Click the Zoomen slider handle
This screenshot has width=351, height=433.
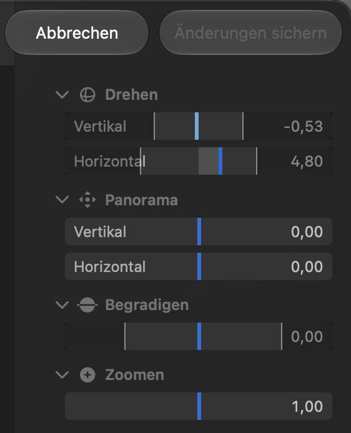[x=199, y=406]
